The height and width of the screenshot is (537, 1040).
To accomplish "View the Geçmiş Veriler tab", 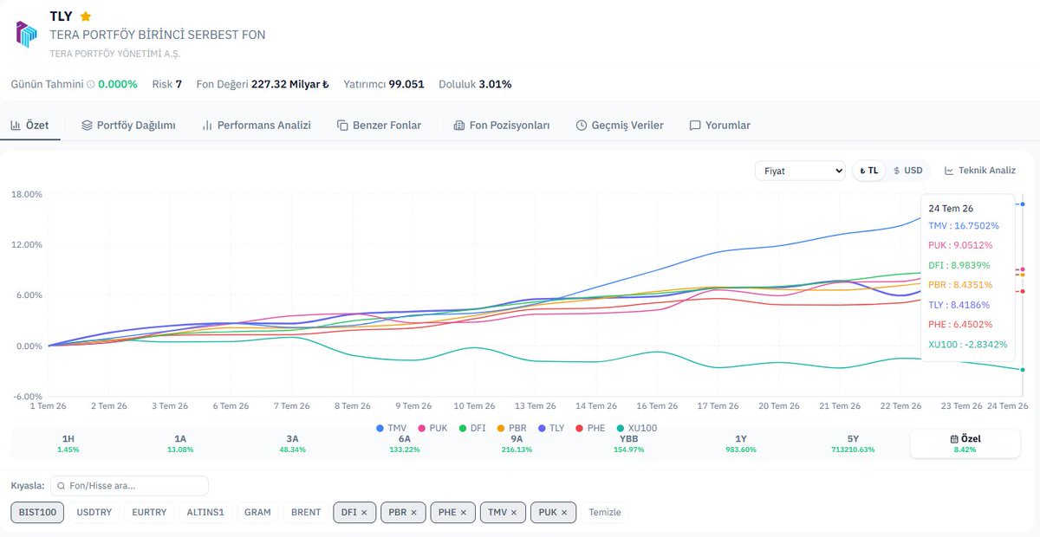I will 620,126.
